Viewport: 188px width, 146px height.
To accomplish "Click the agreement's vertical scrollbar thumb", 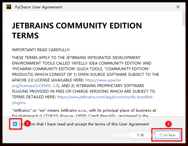I will (184, 19).
